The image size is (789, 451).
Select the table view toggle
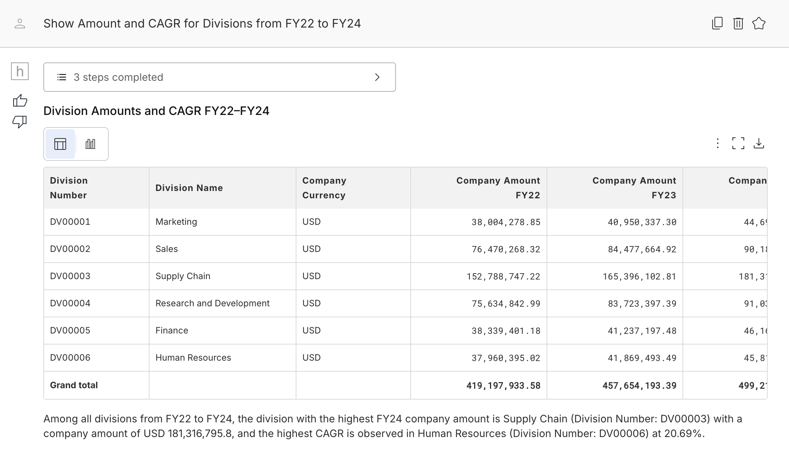tap(60, 144)
